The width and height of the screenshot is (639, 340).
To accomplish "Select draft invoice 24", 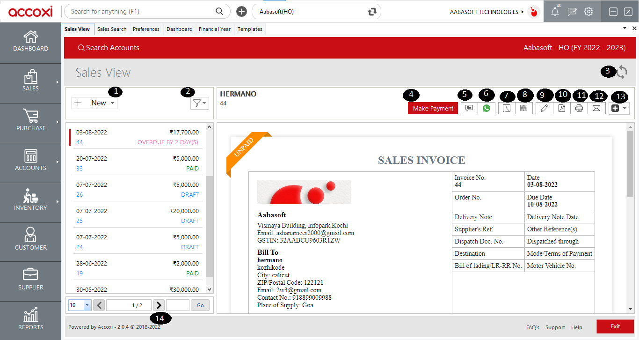I will point(138,242).
